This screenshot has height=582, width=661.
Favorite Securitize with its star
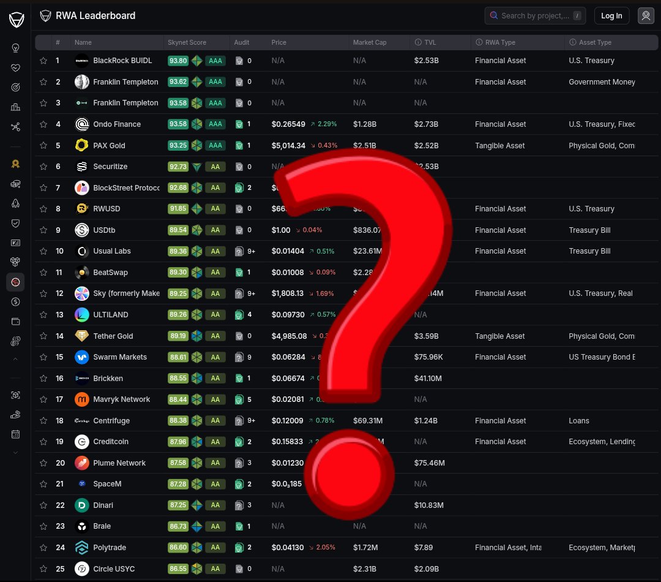43,166
